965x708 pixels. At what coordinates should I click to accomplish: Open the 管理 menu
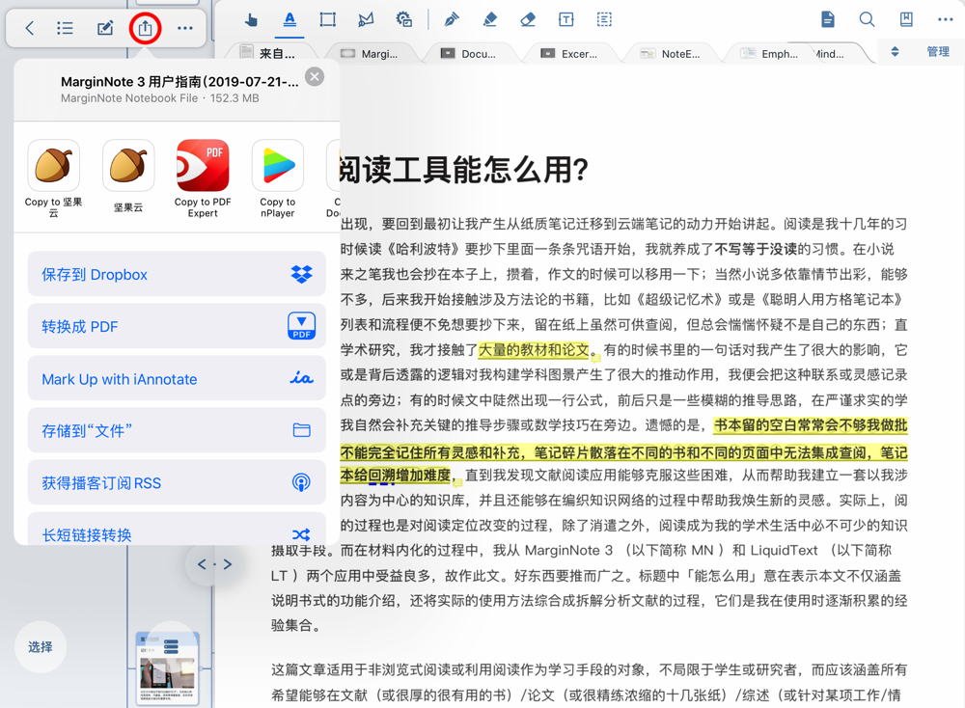point(937,53)
